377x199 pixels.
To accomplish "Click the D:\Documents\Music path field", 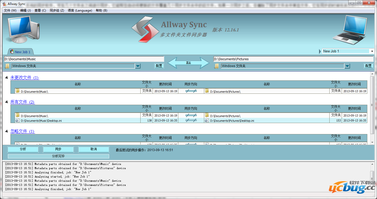I will pyautogui.click(x=84, y=59).
